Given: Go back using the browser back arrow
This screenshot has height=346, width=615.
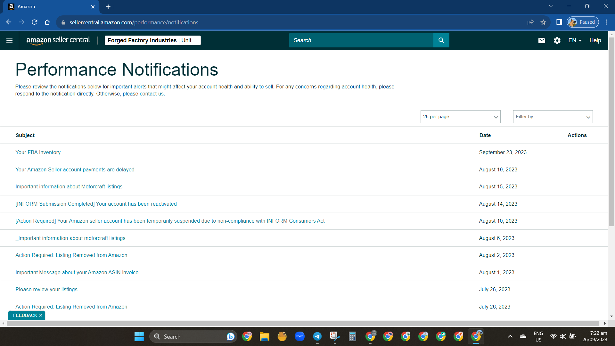Looking at the screenshot, I should (x=9, y=22).
